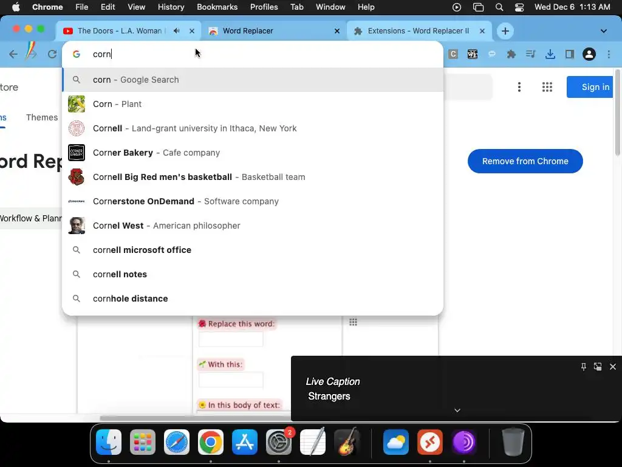Open the Google apps grid icon
This screenshot has height=467, width=622.
click(547, 87)
